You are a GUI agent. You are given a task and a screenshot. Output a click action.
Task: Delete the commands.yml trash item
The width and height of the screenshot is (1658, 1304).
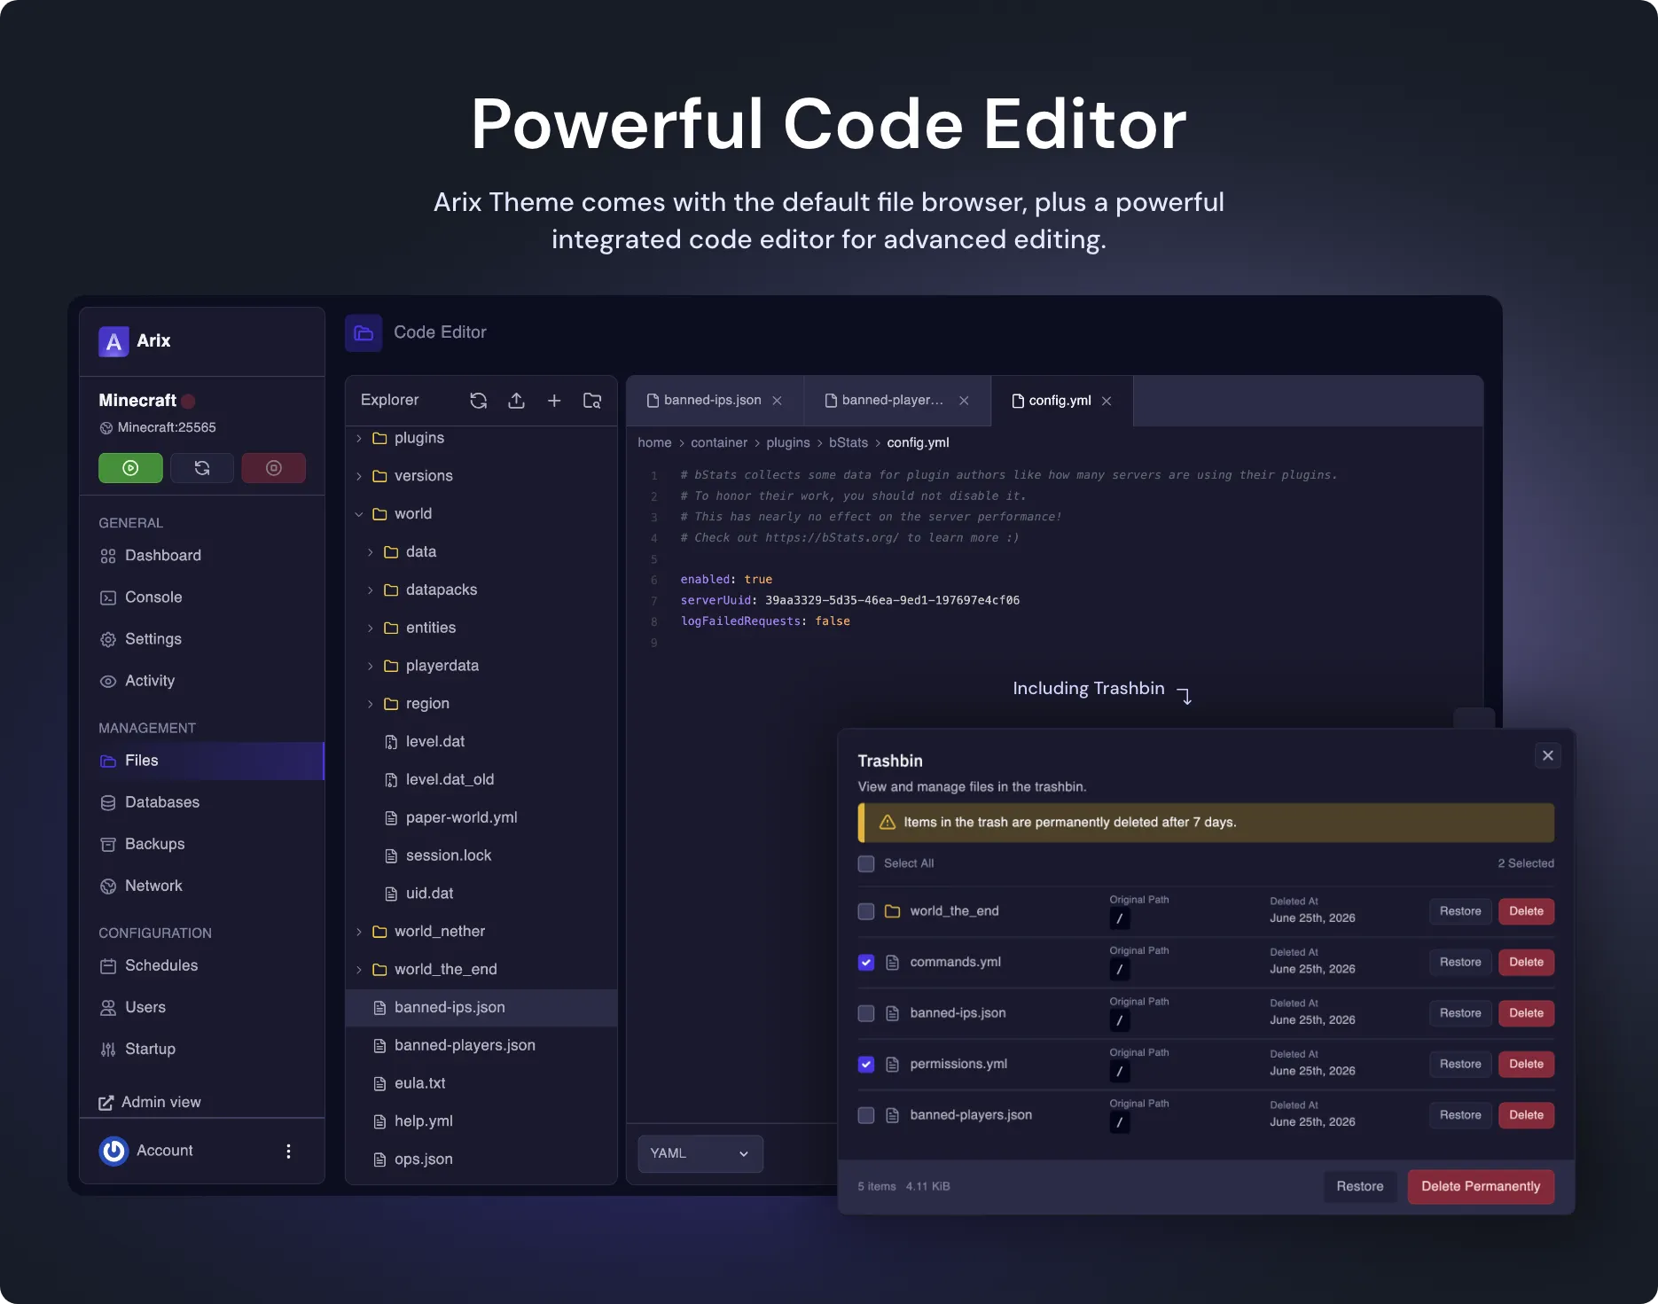tap(1526, 963)
